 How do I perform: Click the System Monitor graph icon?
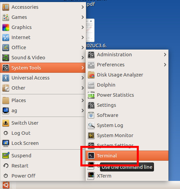[x=91, y=136]
